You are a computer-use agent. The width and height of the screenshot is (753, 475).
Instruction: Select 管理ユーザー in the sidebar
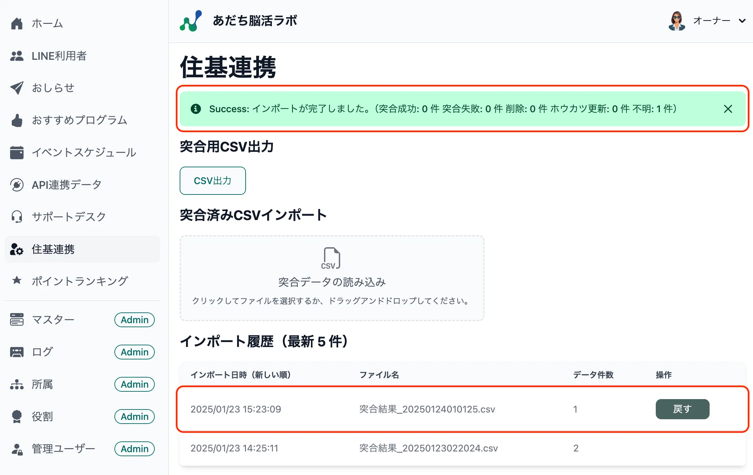coord(63,449)
